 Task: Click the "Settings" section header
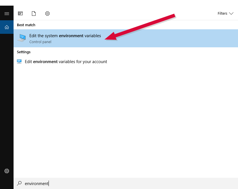coord(24,52)
